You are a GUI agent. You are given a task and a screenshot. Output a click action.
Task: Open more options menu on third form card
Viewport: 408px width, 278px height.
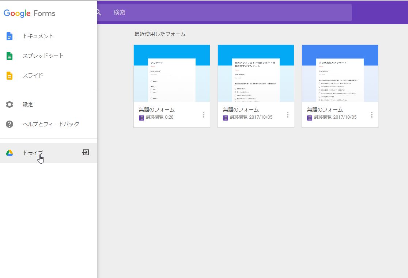[371, 115]
